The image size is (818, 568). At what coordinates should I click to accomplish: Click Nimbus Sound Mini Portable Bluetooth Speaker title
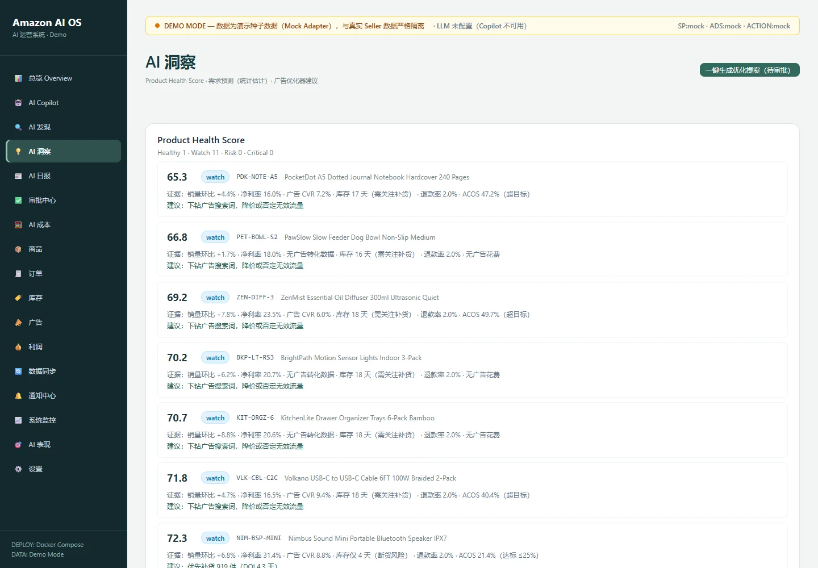pos(368,538)
